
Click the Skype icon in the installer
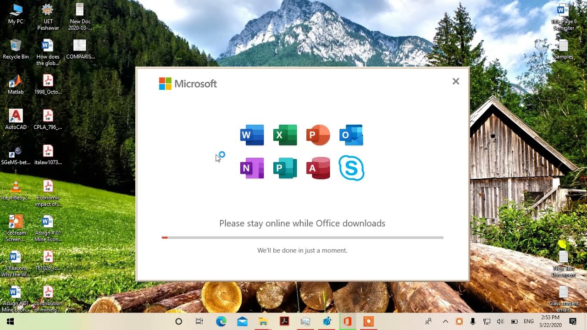[351, 168]
